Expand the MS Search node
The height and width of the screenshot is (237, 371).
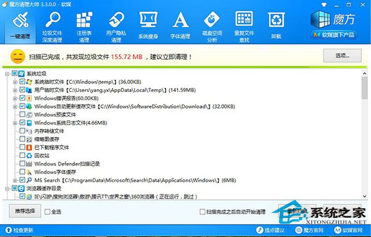[x=15, y=181]
